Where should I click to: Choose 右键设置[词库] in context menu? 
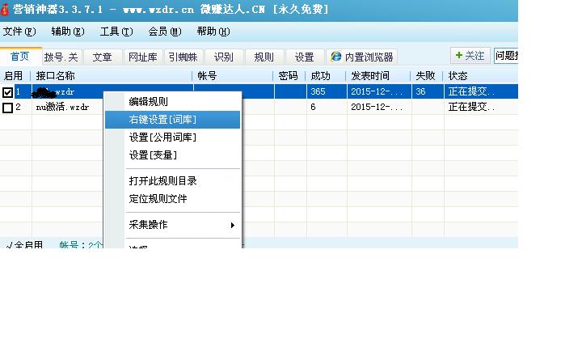[162, 120]
